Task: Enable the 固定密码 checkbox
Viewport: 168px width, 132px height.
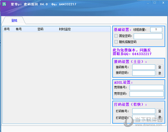Action: (x=116, y=36)
